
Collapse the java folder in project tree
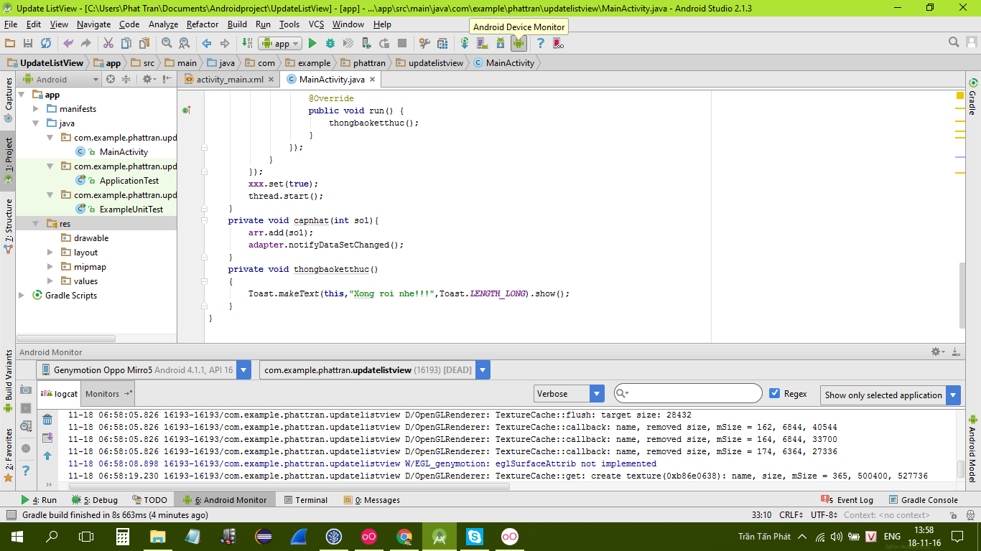(x=36, y=123)
